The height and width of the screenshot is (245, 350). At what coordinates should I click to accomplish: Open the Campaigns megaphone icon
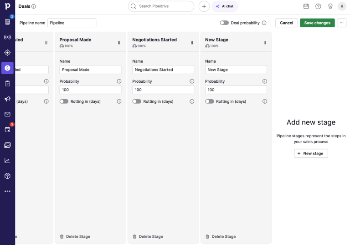7,99
